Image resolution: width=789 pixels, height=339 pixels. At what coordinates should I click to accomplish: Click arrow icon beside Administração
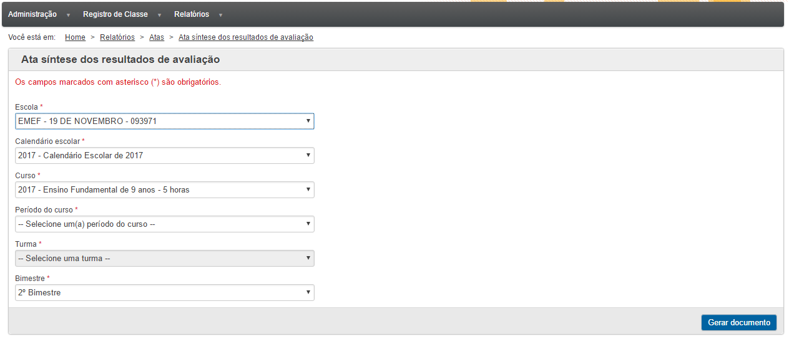tap(68, 15)
